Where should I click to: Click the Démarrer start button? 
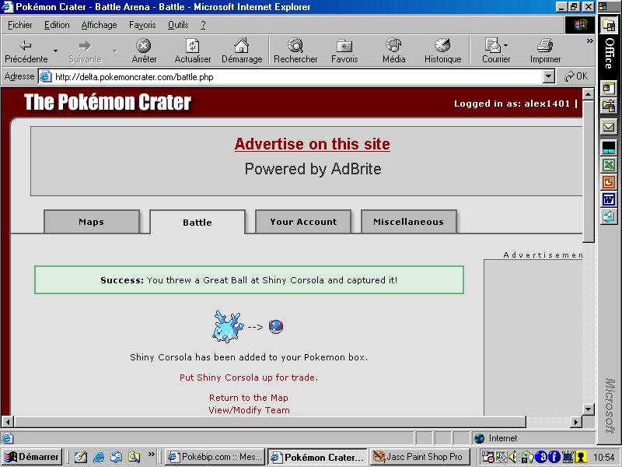click(x=33, y=457)
